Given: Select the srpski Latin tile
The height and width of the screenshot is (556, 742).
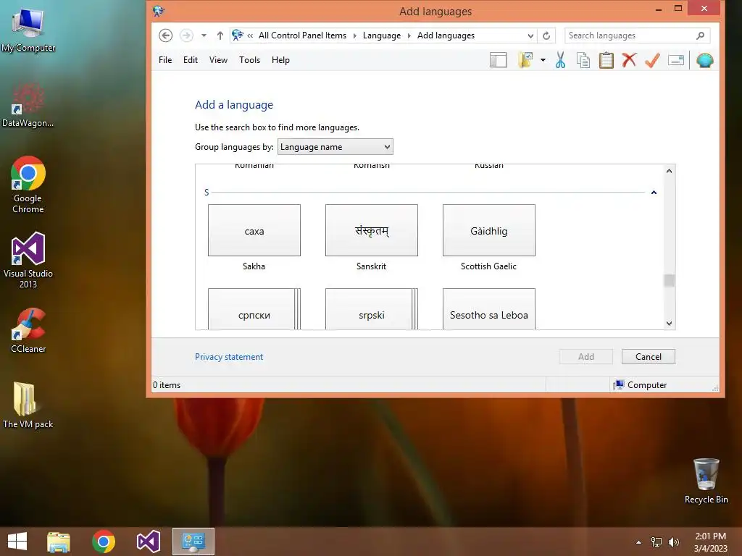Looking at the screenshot, I should [x=372, y=308].
